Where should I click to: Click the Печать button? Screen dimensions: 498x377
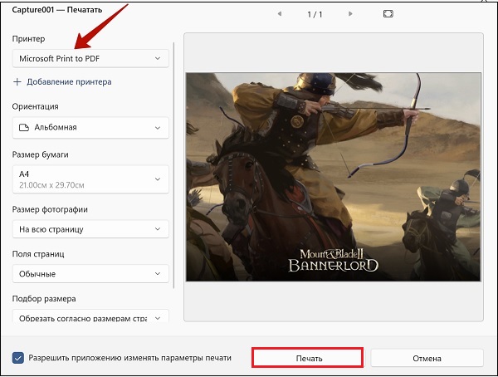coord(307,358)
